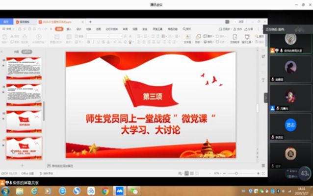Image resolution: width=313 pixels, height=196 pixels.
Task: Click the Windows Start button
Action: pyautogui.click(x=5, y=190)
